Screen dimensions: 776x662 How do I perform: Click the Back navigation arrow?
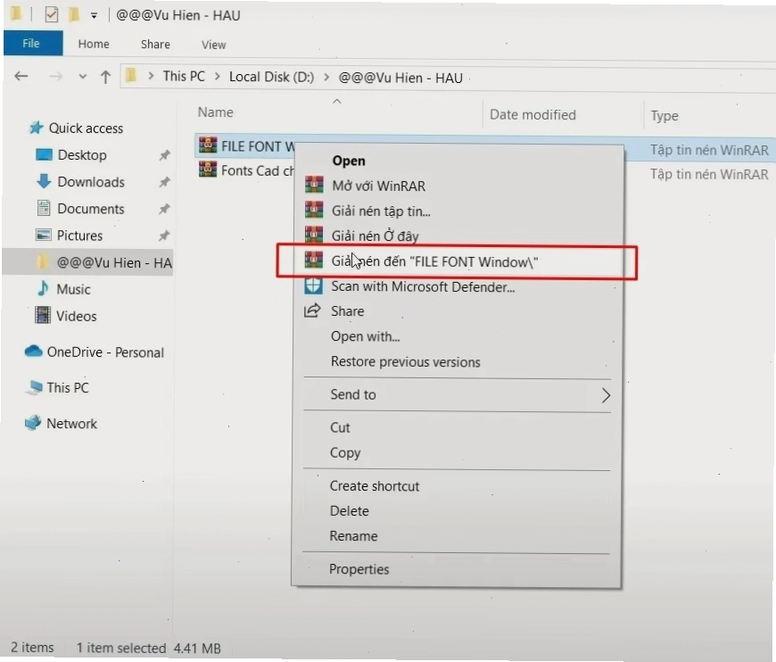coord(21,76)
